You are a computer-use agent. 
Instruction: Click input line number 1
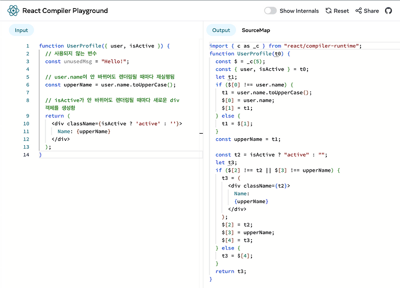[27, 46]
